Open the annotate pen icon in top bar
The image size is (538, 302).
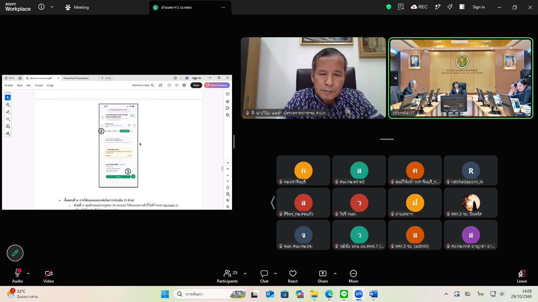[437, 7]
